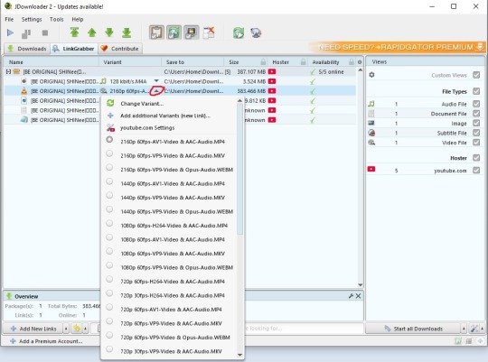Open Custom Views settings gear

(x=371, y=75)
